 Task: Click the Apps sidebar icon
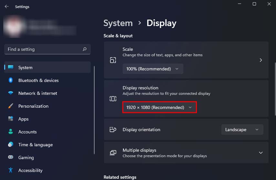[11, 119]
